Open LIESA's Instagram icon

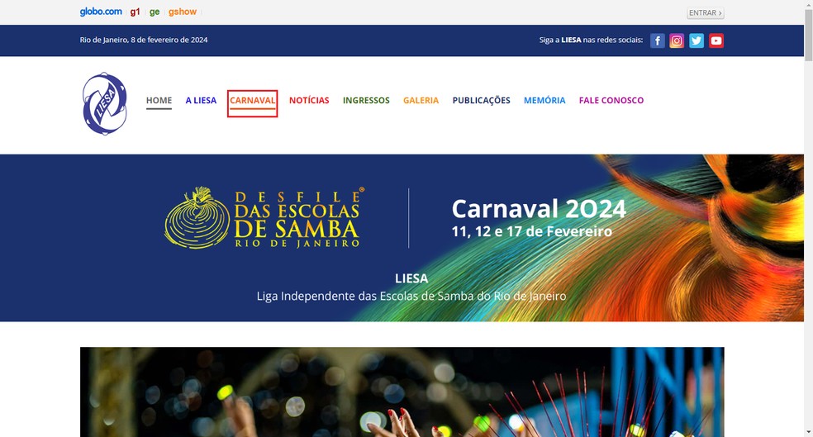click(677, 40)
